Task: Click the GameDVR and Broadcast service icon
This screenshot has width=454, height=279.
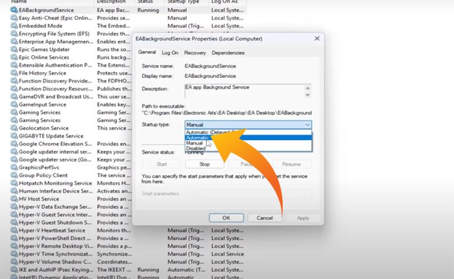Action: [14, 97]
